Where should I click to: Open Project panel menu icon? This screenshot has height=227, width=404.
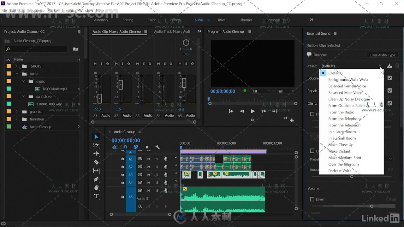[x=79, y=32]
